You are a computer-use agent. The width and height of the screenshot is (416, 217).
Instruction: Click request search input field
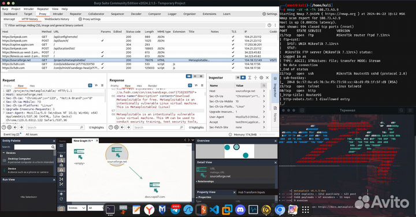[55, 128]
